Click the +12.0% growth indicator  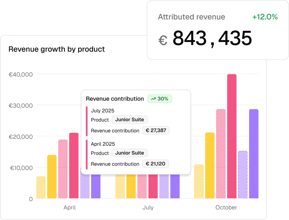click(x=265, y=17)
